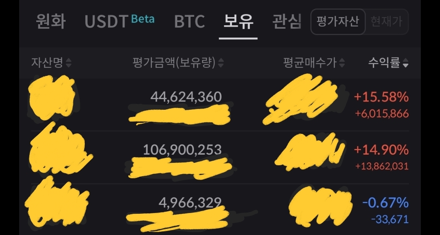Click sort arrow next to 수익률

pyautogui.click(x=405, y=63)
